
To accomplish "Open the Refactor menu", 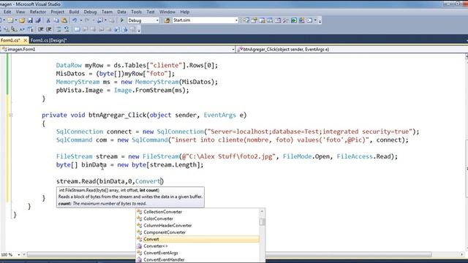I will point(37,12).
